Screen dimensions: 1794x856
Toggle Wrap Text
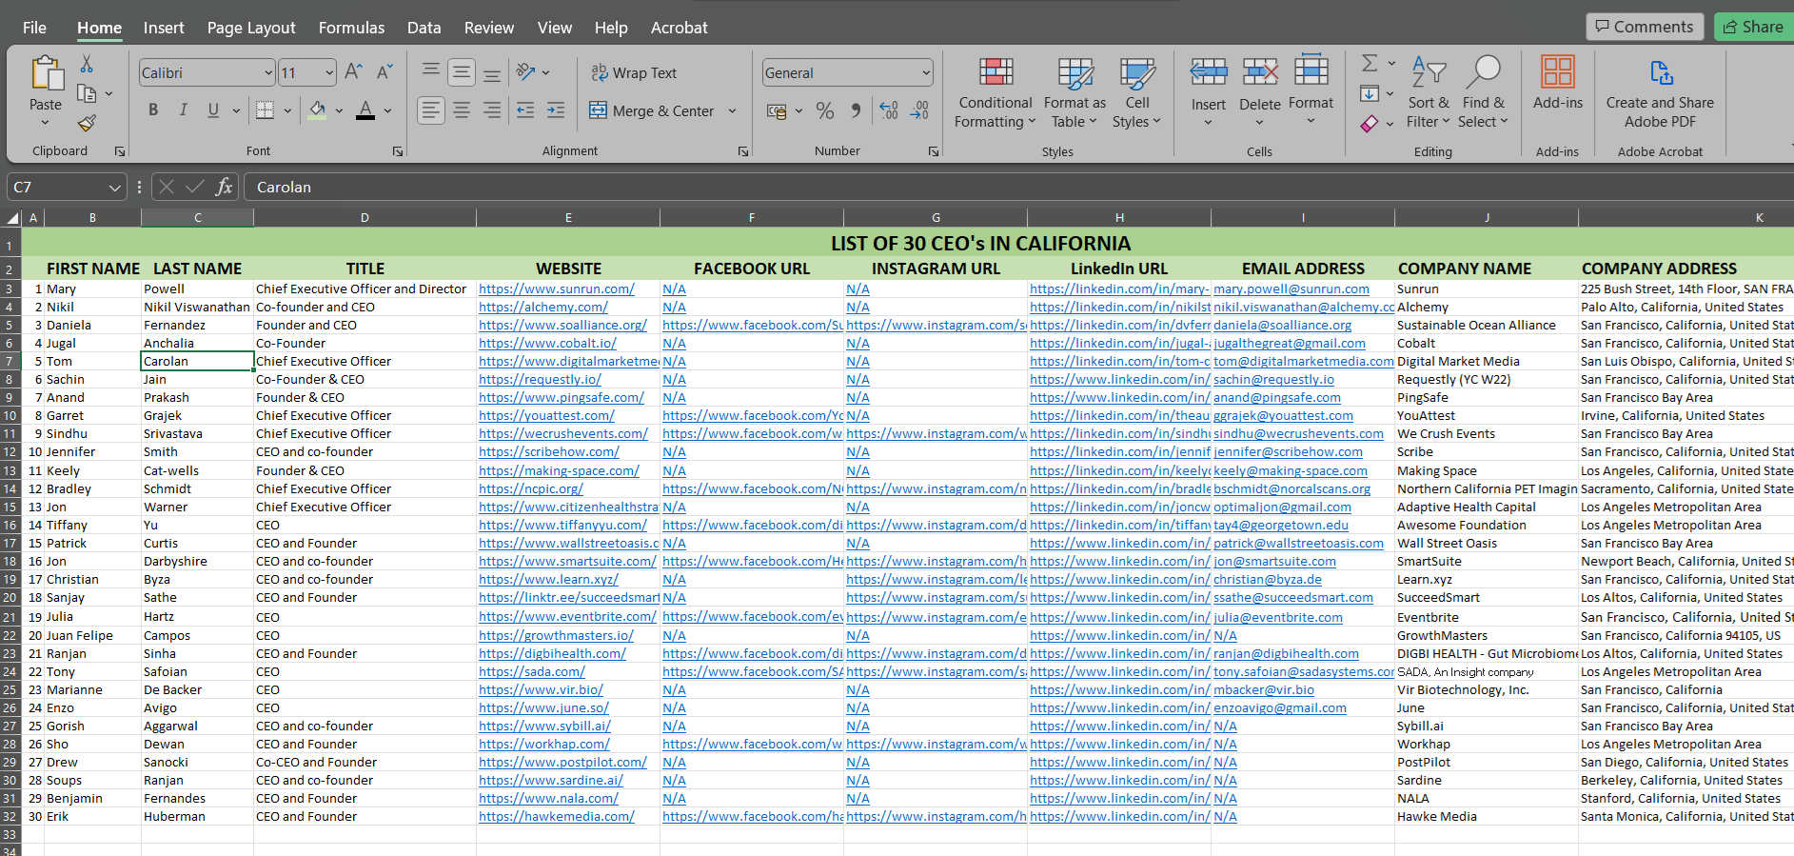pos(634,72)
